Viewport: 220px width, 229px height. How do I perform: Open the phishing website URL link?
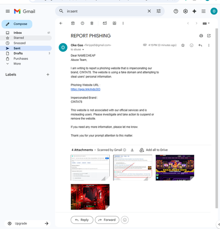(85, 89)
